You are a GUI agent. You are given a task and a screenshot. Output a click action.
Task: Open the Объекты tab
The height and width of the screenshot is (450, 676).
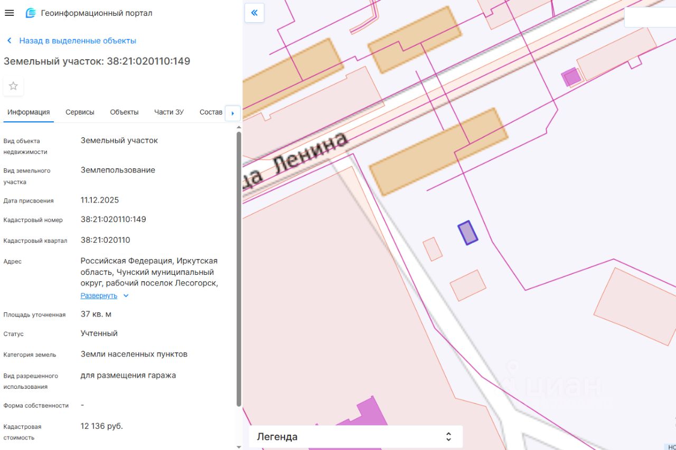(124, 112)
